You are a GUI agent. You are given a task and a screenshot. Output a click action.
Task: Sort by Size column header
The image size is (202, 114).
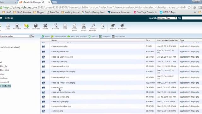pyautogui.click(x=148, y=40)
